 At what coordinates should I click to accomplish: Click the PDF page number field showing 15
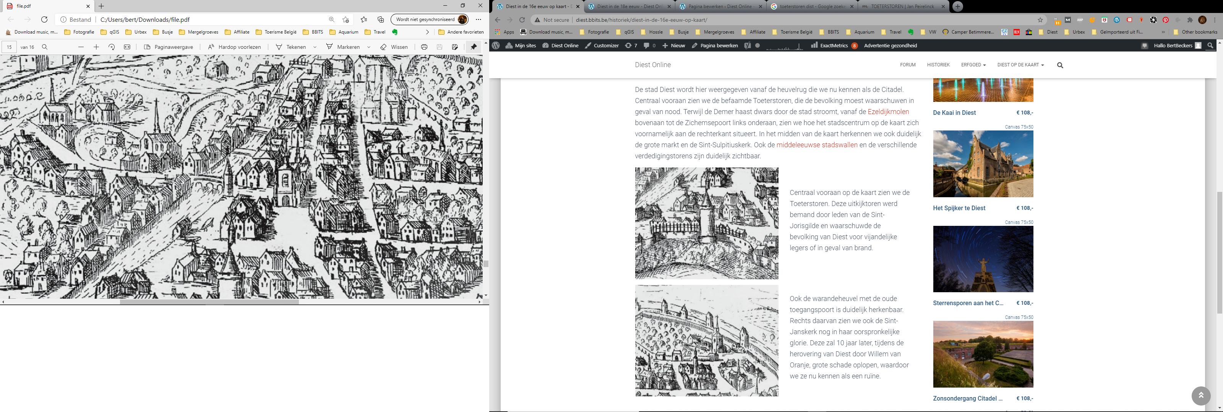pos(10,47)
